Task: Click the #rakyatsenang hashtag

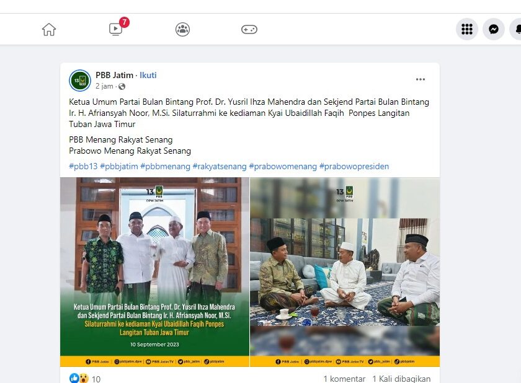Action: tap(220, 166)
